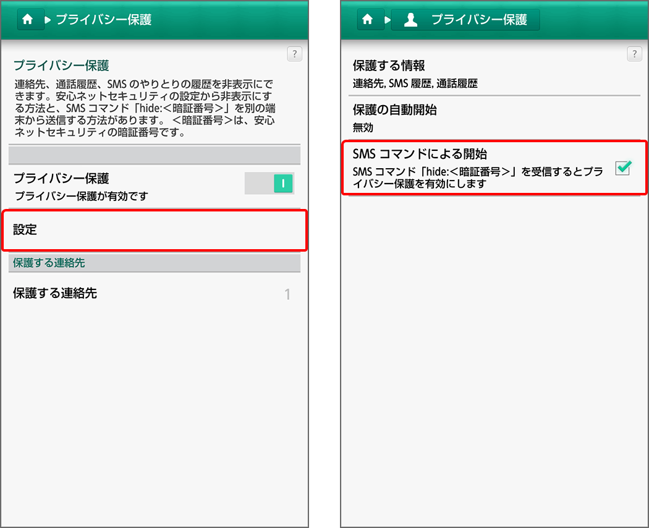Tap the breadcrumb arrow next to the home icon
Viewport: 649px width, 528px height.
click(x=49, y=19)
